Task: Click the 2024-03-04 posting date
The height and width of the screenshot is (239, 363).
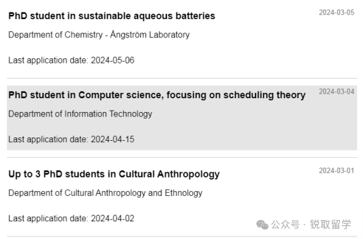Action: tap(337, 92)
